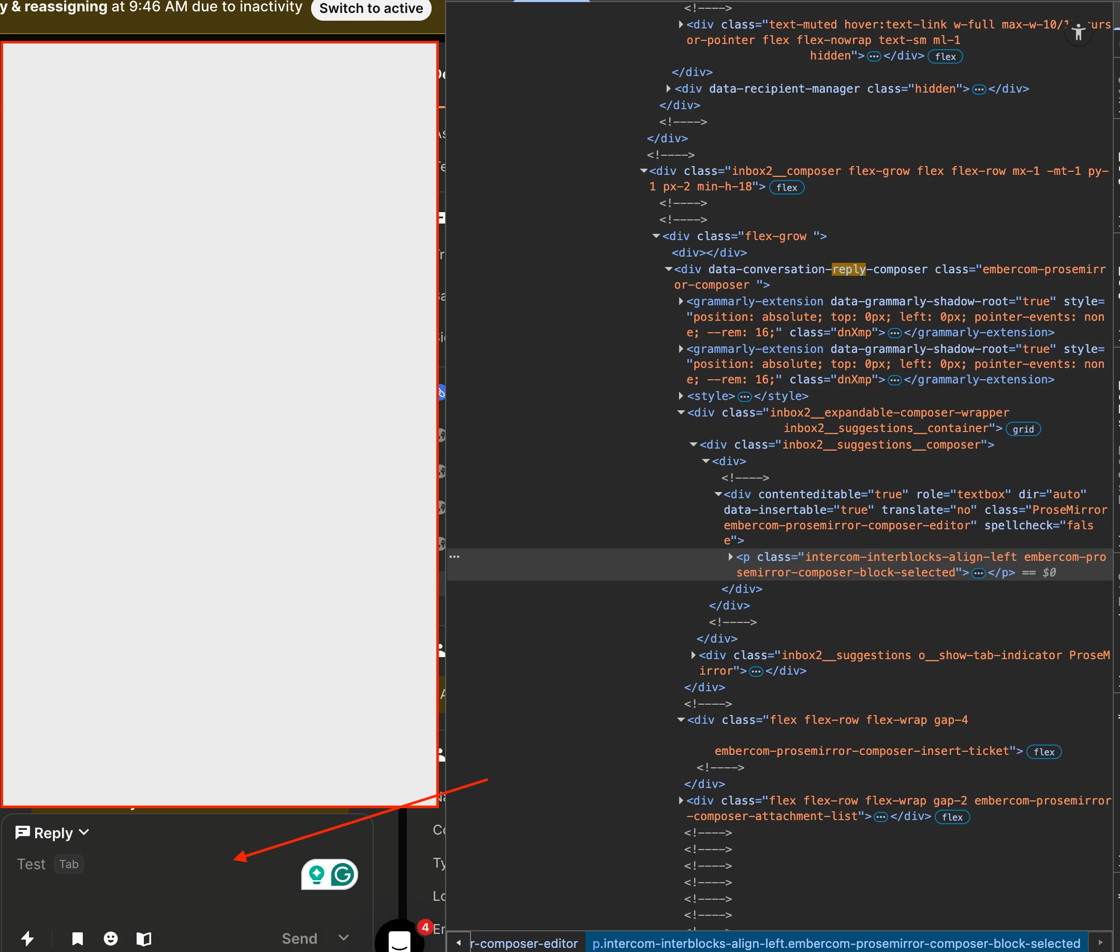This screenshot has width=1120, height=952.
Task: Click the open book articles icon
Action: click(x=143, y=939)
